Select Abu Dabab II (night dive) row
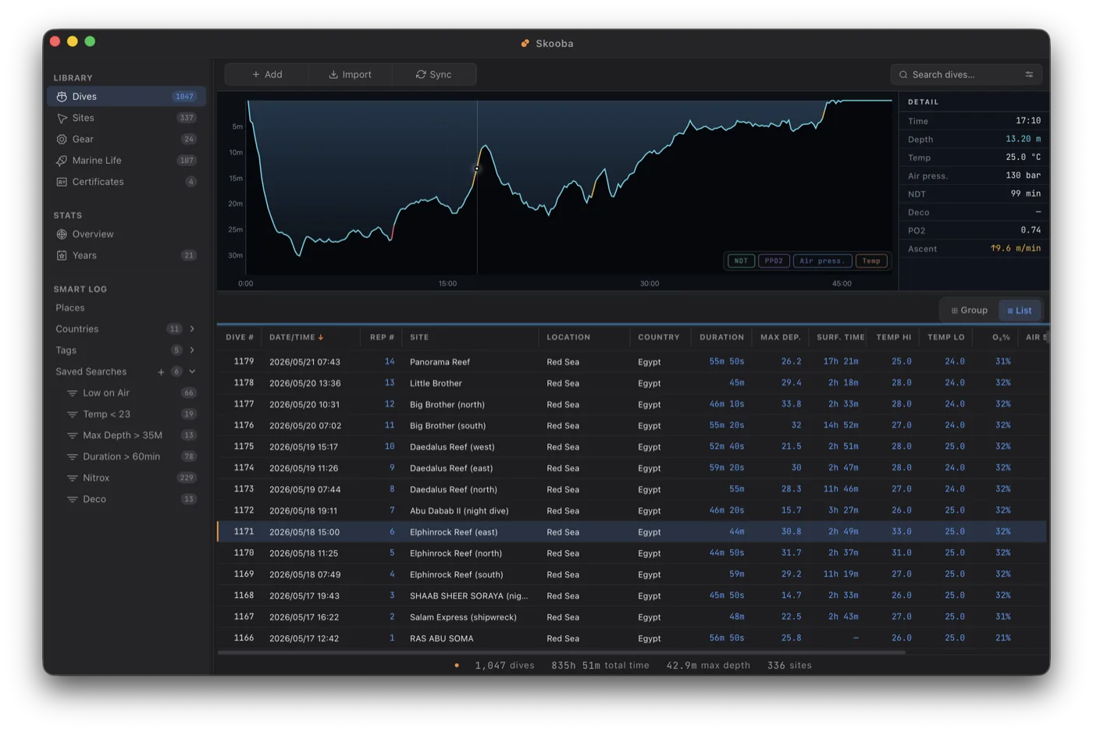 (632, 511)
